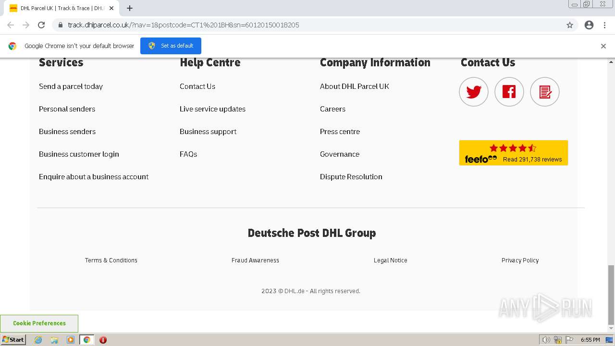Click scrollbar down arrow
Screen dimensions: 615x346
coord(611,329)
